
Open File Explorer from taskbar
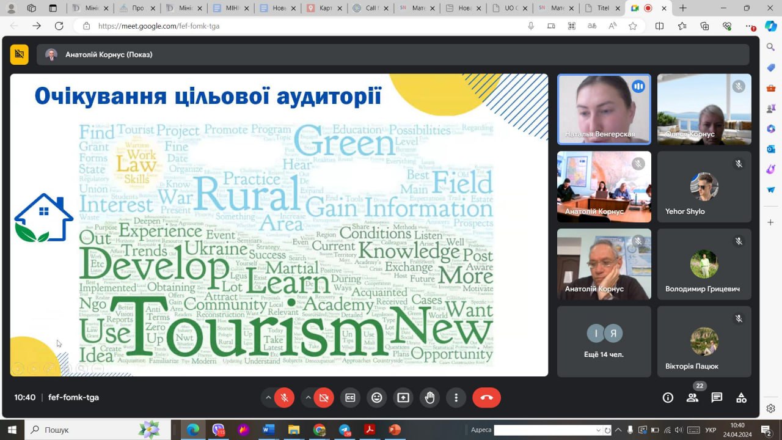coord(294,430)
